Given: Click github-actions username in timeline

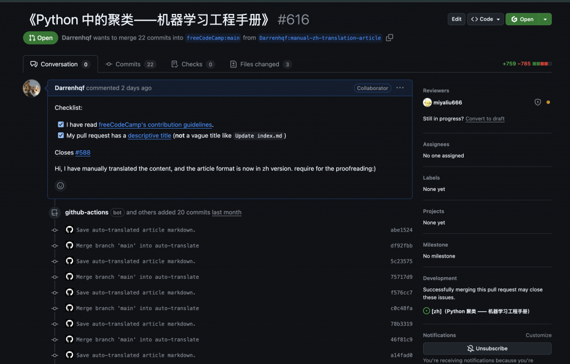Looking at the screenshot, I should [86, 213].
